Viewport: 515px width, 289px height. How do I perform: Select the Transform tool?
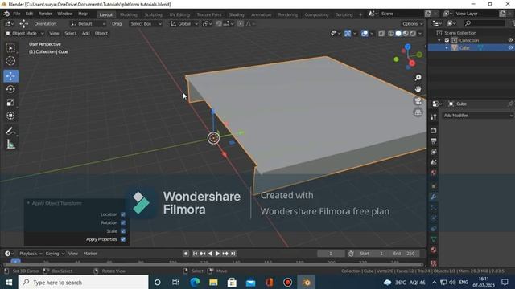coord(10,116)
